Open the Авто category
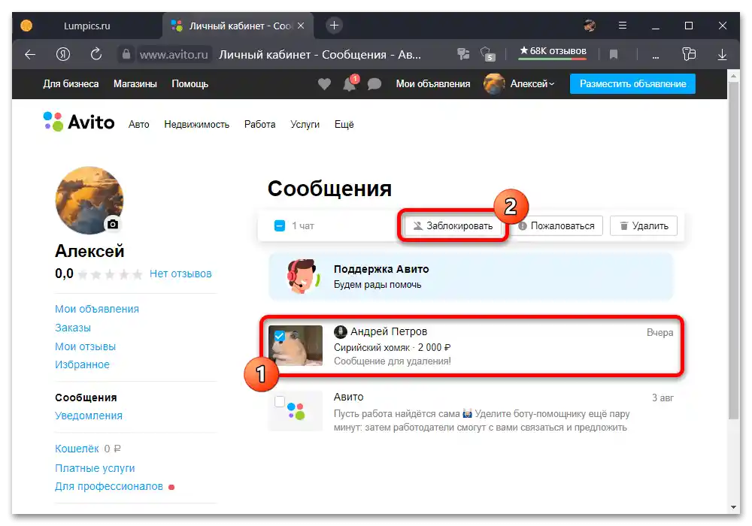Viewport: 752px width, 526px height. tap(138, 125)
